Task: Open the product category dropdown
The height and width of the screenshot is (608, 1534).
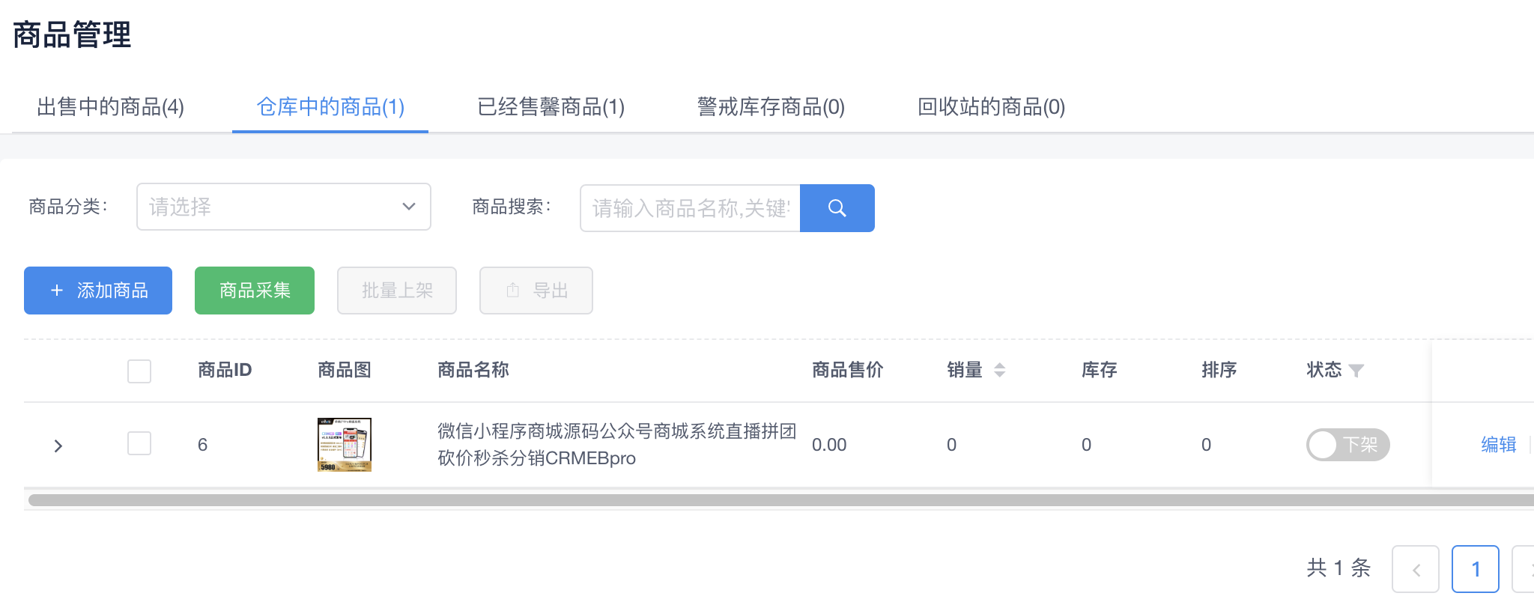Action: pos(283,207)
